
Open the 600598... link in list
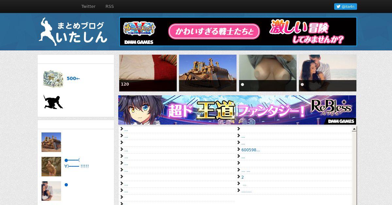251,150
